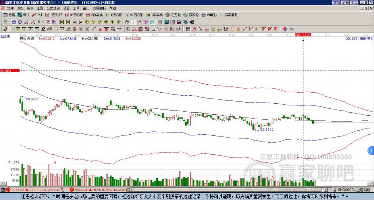Click the 301063 海锅股份 stock label

[x=360, y=38]
